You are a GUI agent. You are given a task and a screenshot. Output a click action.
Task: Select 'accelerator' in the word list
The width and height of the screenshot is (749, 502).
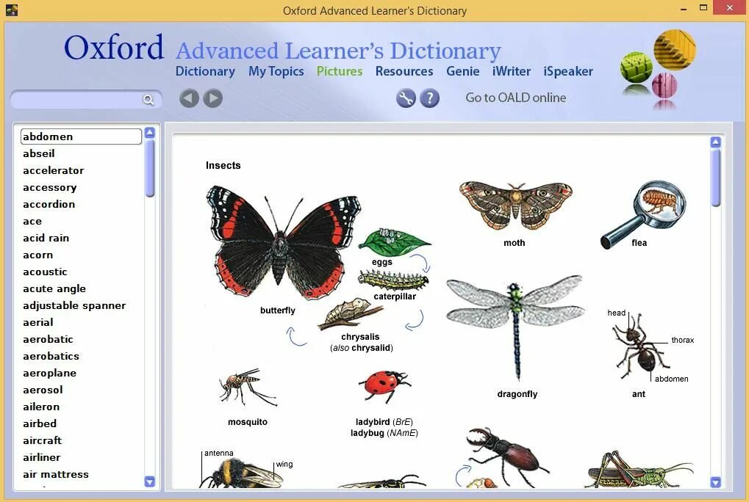pyautogui.click(x=54, y=170)
